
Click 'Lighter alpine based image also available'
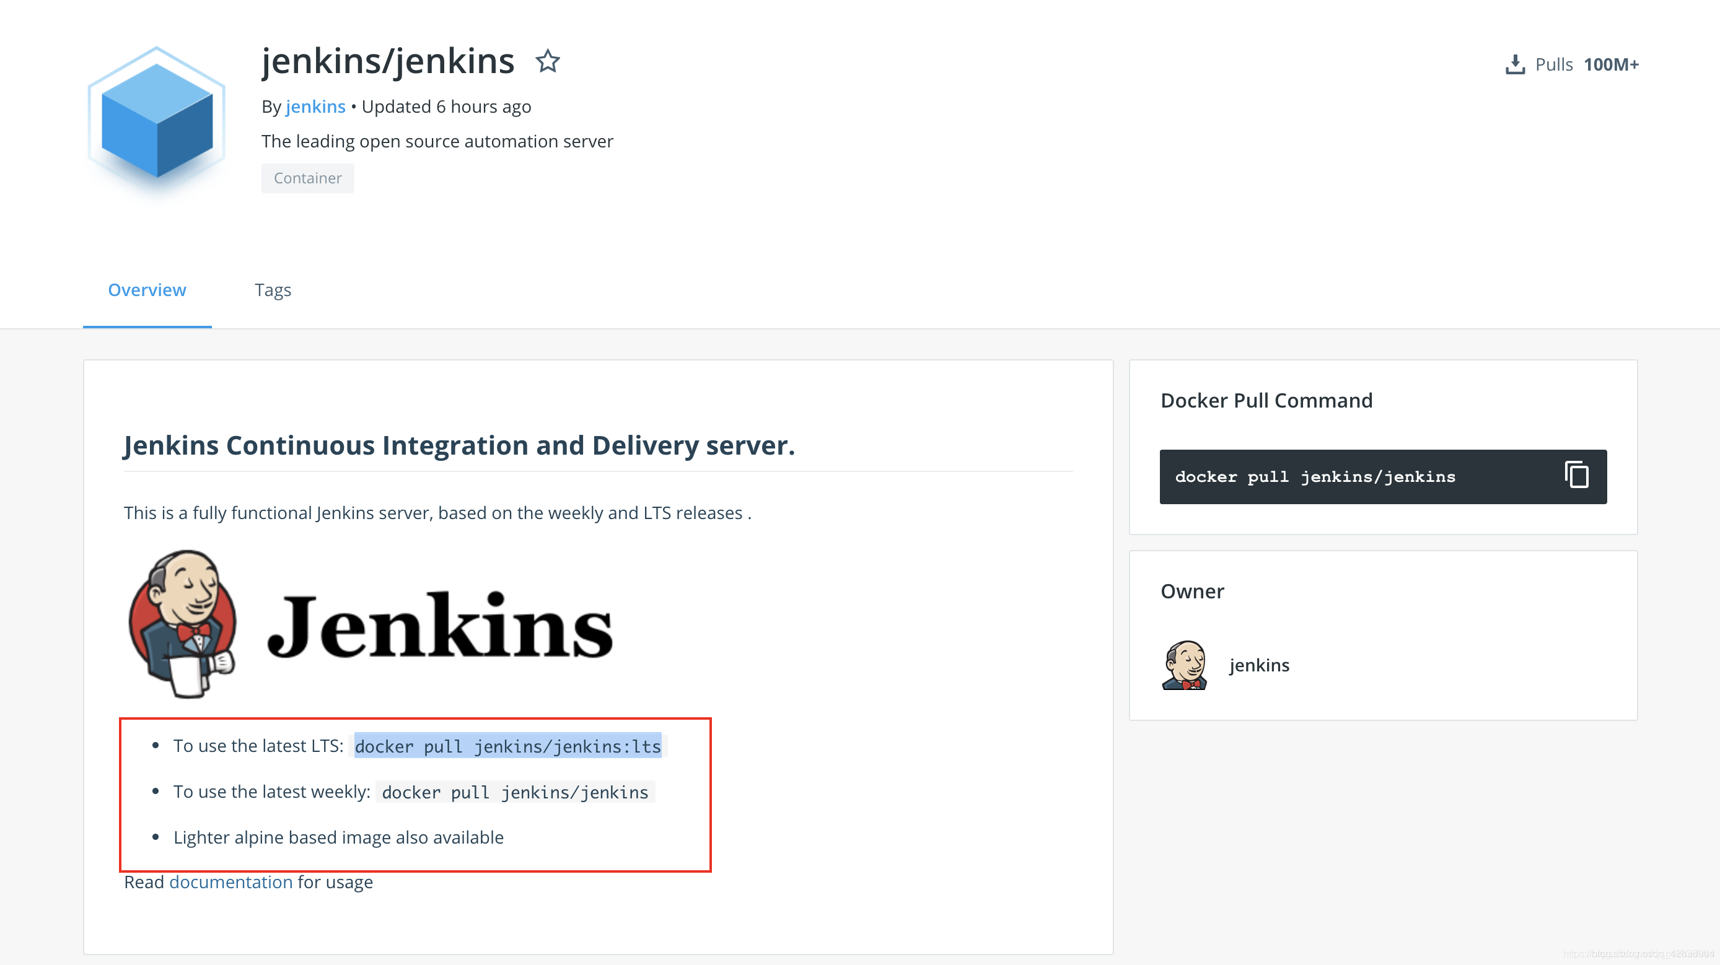338,837
